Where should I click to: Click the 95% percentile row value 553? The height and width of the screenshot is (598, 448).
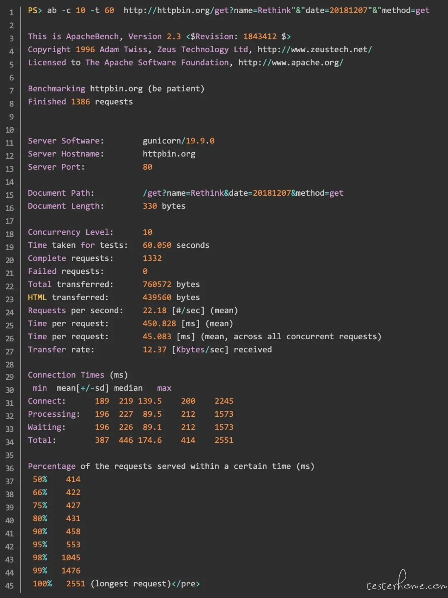pyautogui.click(x=73, y=545)
